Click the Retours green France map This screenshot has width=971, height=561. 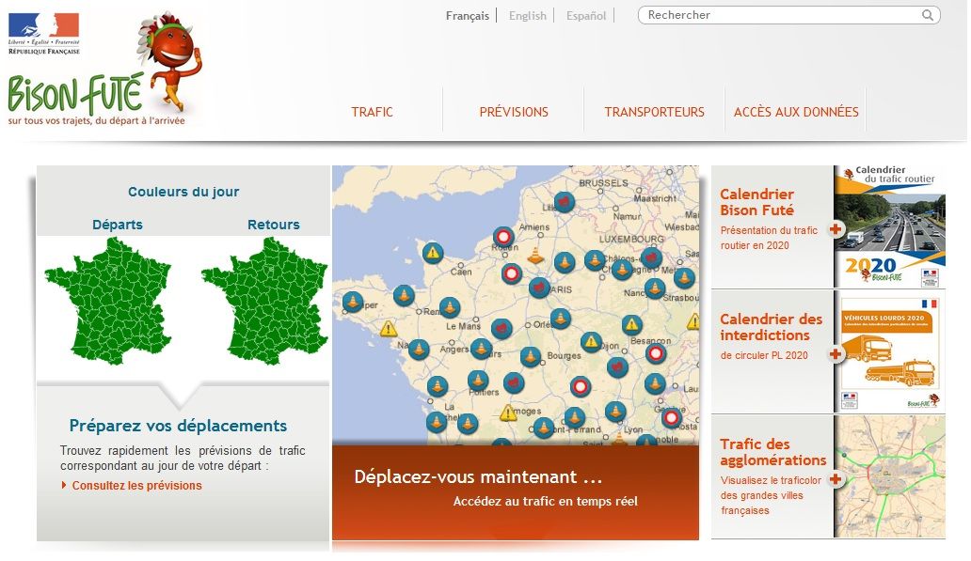[264, 302]
